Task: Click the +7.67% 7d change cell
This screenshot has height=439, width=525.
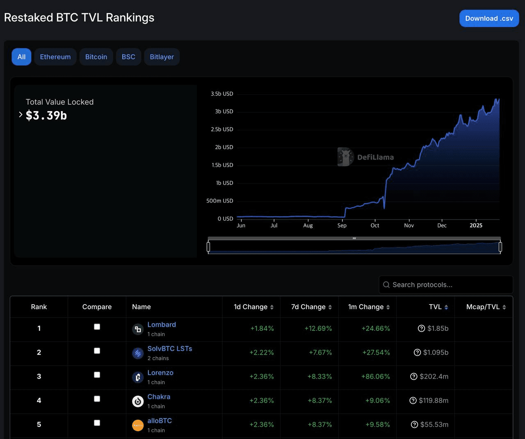Action: (320, 353)
